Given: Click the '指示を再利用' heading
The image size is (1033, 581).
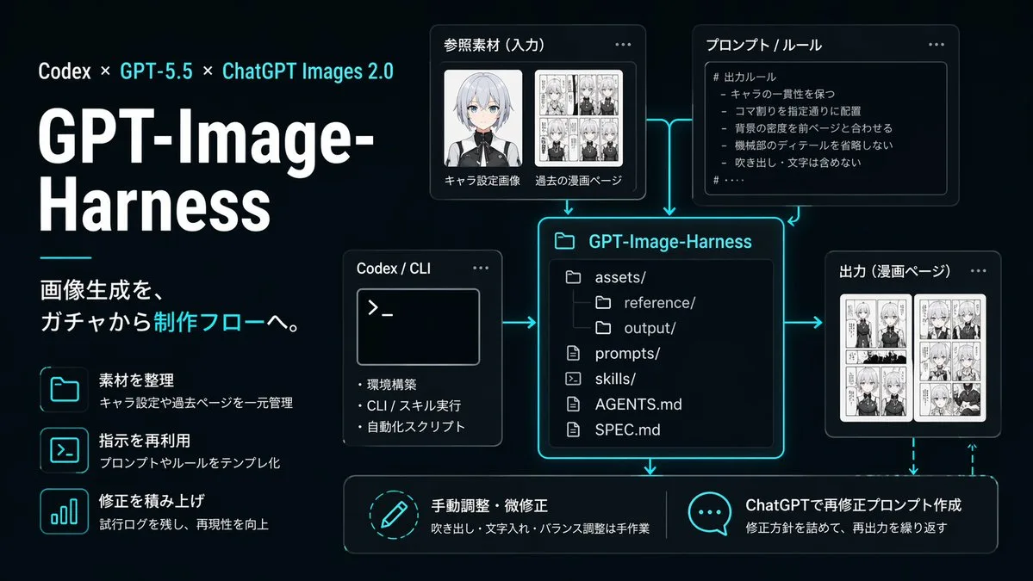Looking at the screenshot, I should pos(144,440).
